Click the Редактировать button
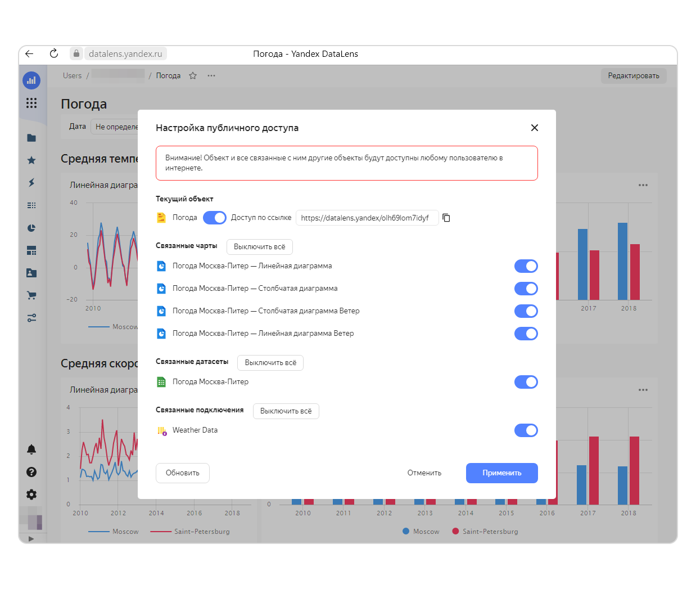The height and width of the screenshot is (589, 696). 634,76
